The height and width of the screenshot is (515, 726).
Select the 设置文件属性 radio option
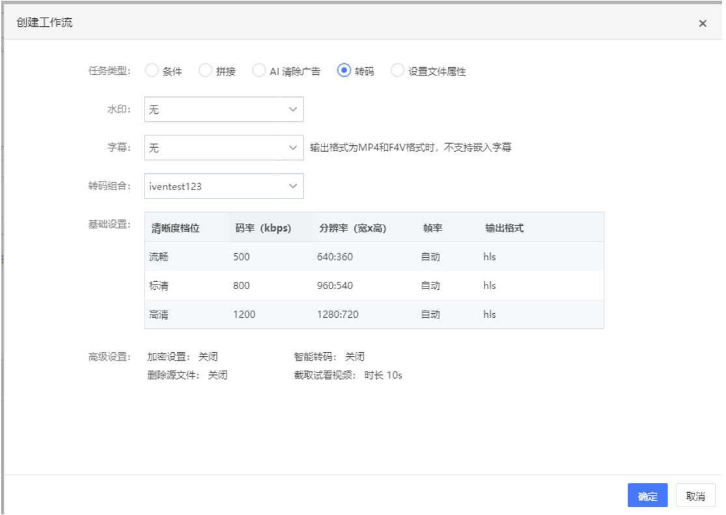(397, 70)
